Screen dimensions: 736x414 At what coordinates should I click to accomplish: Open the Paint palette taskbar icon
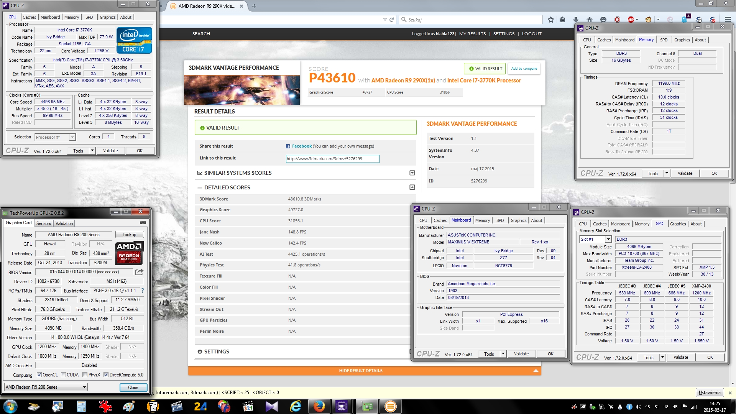click(129, 406)
